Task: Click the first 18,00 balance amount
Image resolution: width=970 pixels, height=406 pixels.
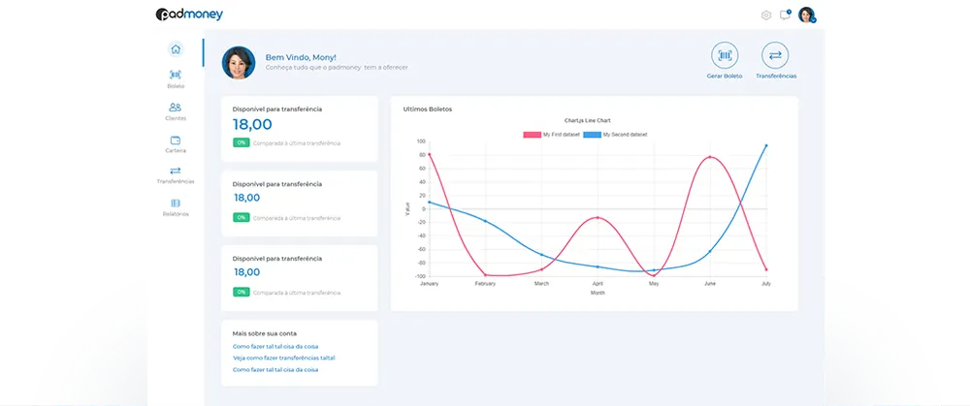Action: (252, 124)
